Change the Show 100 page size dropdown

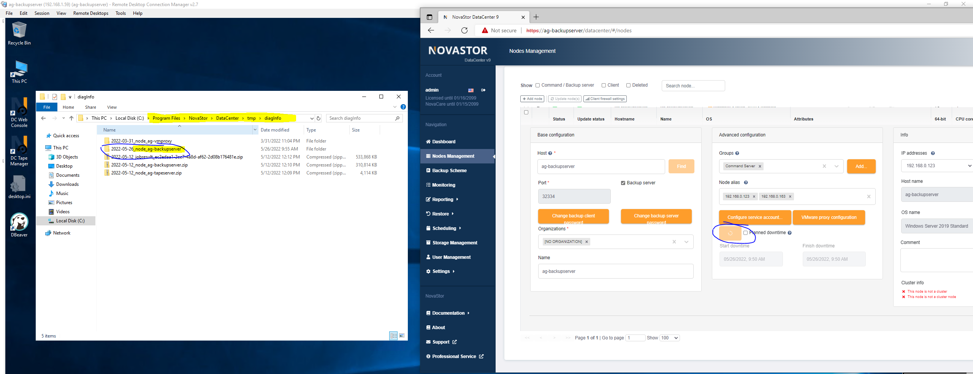pos(670,338)
